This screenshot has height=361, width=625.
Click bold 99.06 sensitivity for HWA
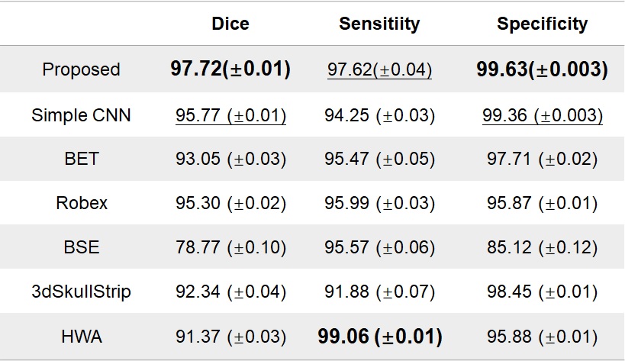tap(379, 336)
